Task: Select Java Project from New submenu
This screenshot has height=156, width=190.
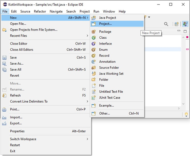Action: pos(117,18)
